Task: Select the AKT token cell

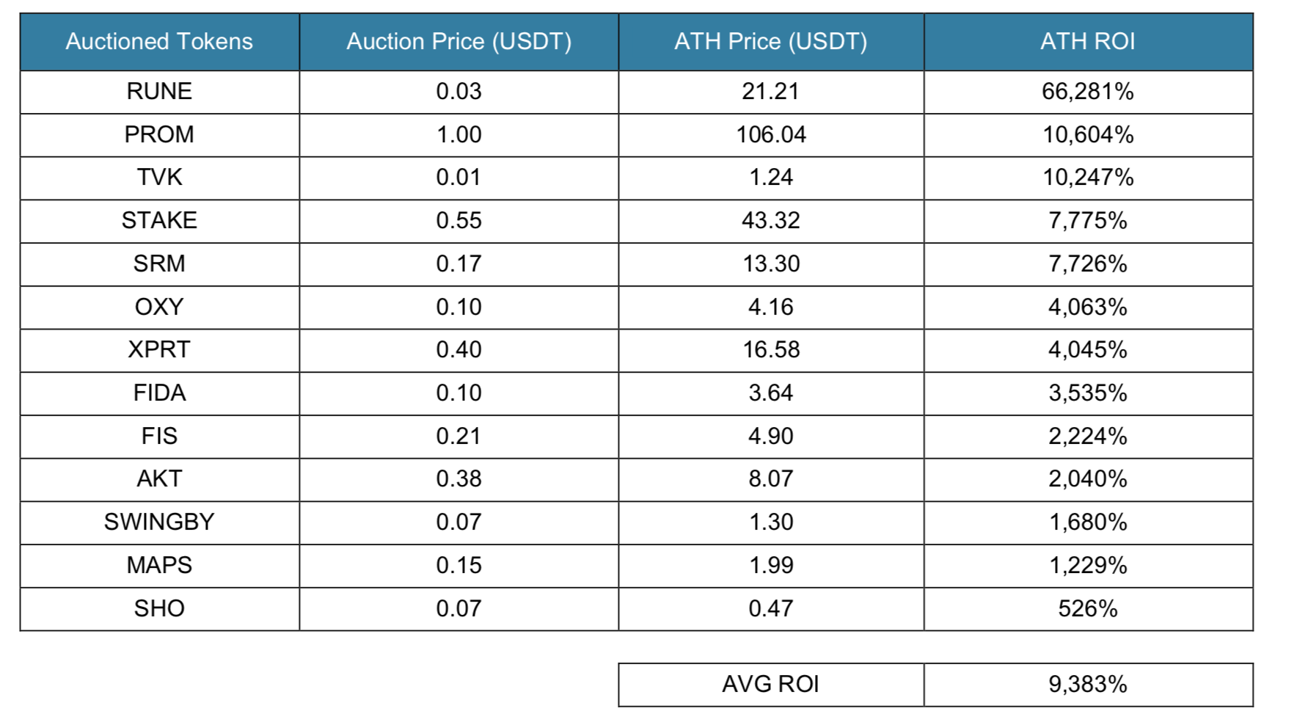Action: point(159,479)
